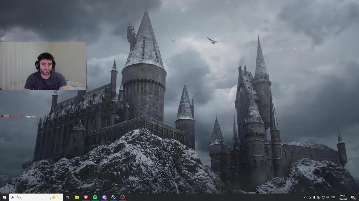Open Discord from the taskbar
Viewport: 359px width, 201px height.
[104, 197]
